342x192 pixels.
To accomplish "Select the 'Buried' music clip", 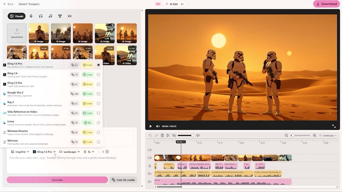I will tap(223, 182).
